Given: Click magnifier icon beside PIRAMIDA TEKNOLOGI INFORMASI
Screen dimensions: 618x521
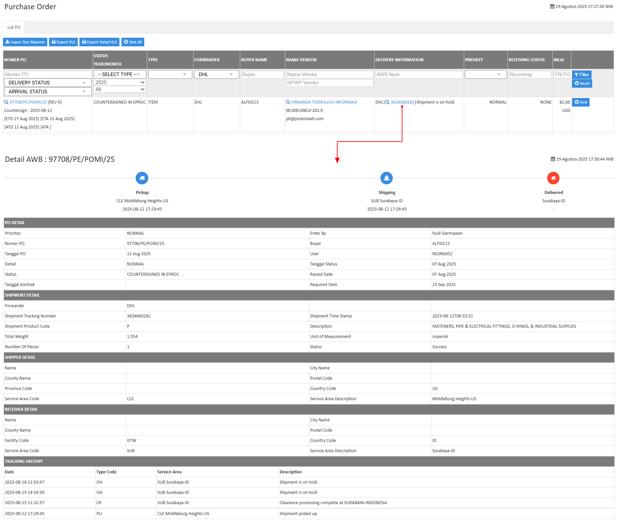Looking at the screenshot, I should 288,102.
